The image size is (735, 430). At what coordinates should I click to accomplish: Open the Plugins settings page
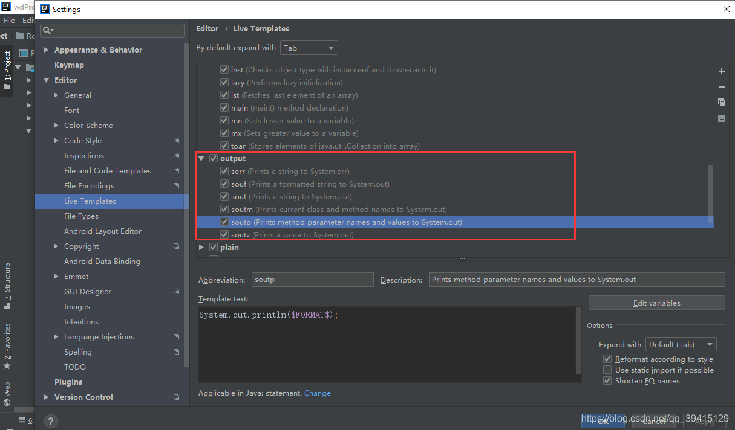point(68,382)
